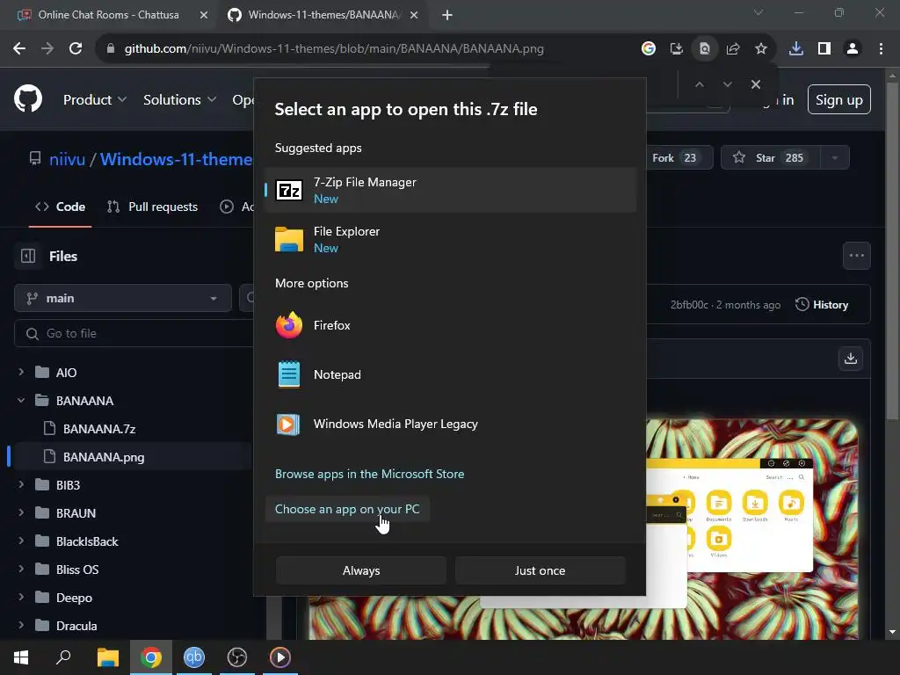Screen dimensions: 900x675
Task: Open File Explorer from taskbar
Action: tap(107, 657)
